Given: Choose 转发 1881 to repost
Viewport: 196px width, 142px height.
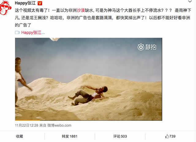Looking at the screenshot, I should pyautogui.click(x=70, y=136).
